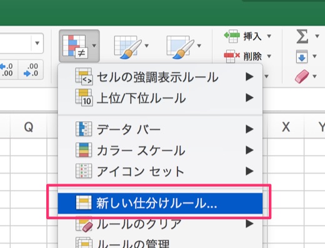Click arrow beside データ バー
Image resolution: width=325 pixels, height=248 pixels.
click(249, 129)
